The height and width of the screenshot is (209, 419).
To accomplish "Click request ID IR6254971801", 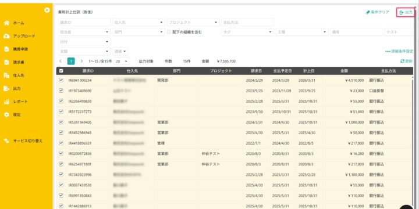I will (x=80, y=164).
